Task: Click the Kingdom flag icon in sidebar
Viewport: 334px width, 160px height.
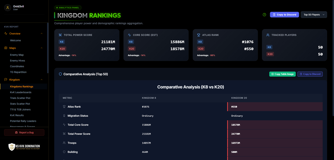Action: pyautogui.click(x=6, y=80)
